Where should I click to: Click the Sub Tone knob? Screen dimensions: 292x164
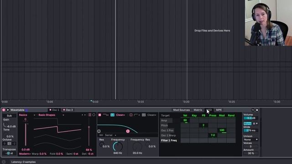pyautogui.click(x=5, y=135)
